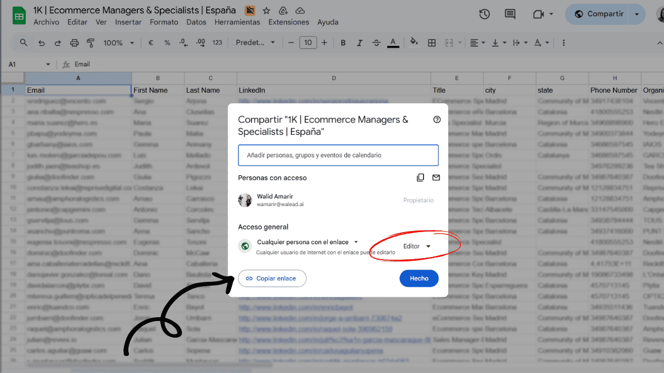The image size is (664, 373).
Task: Click the Copiar enlace button
Action: (x=272, y=279)
